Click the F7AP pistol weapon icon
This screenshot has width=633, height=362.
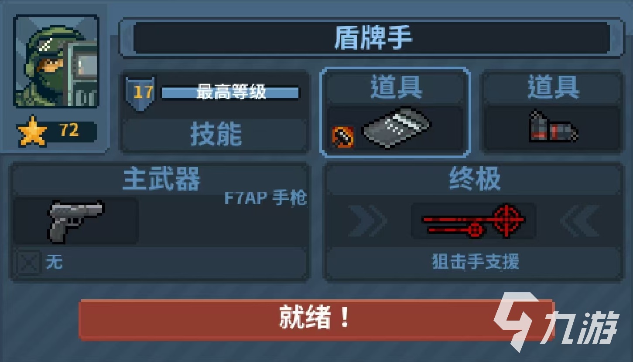pos(76,221)
